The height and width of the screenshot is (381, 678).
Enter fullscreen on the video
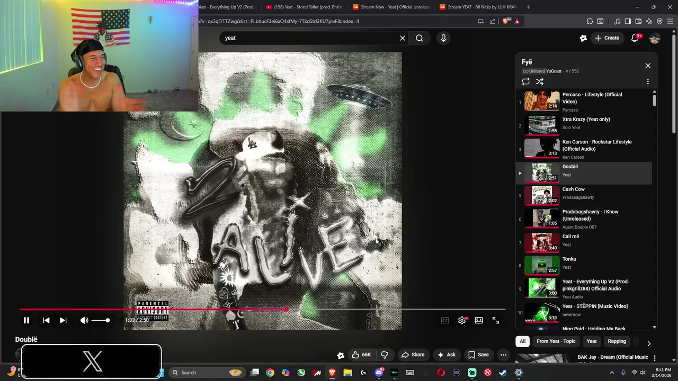pyautogui.click(x=496, y=320)
